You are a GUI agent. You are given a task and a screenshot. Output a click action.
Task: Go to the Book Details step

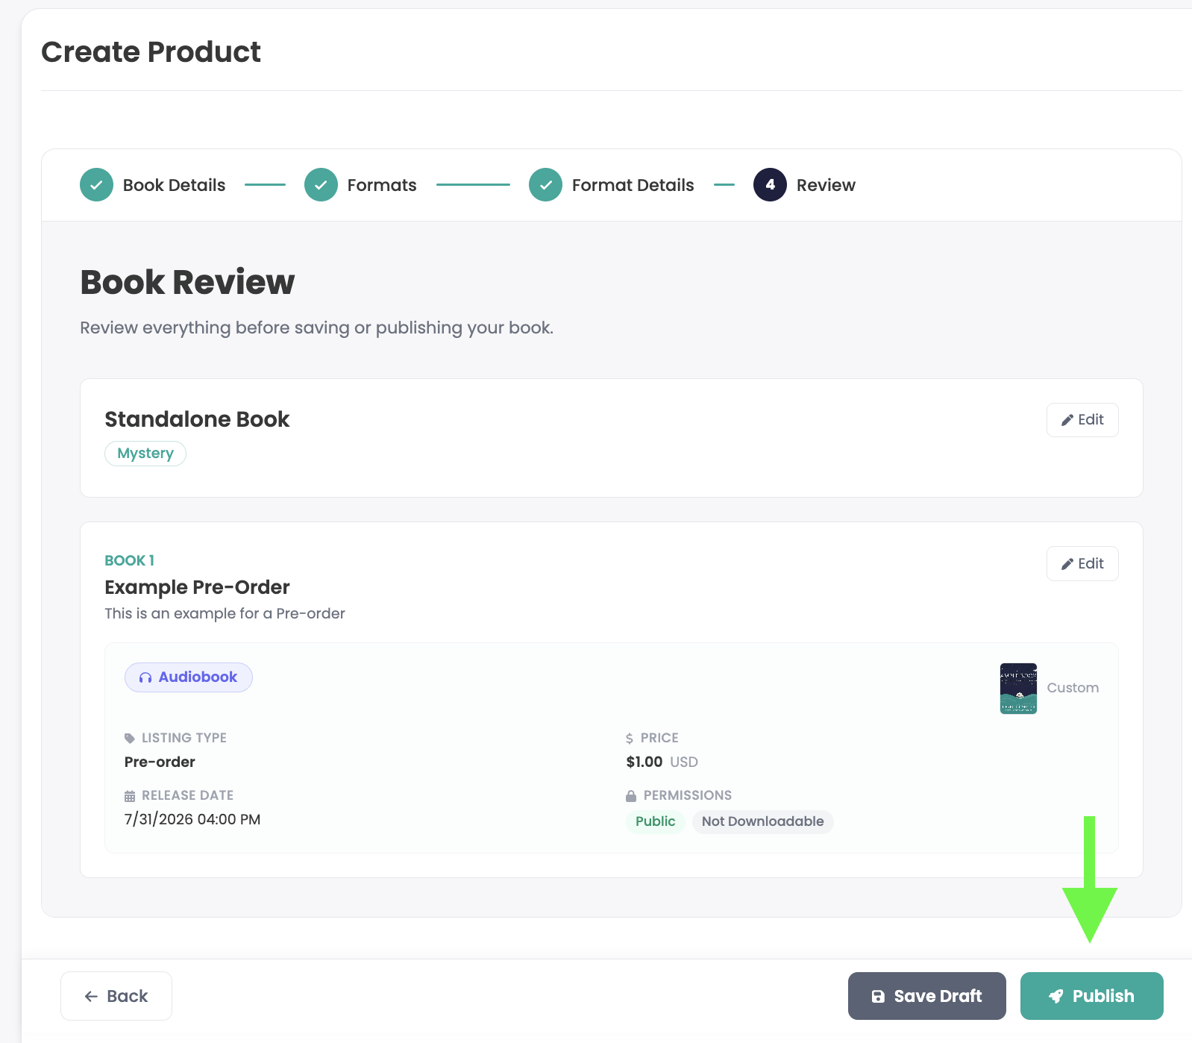coord(174,185)
